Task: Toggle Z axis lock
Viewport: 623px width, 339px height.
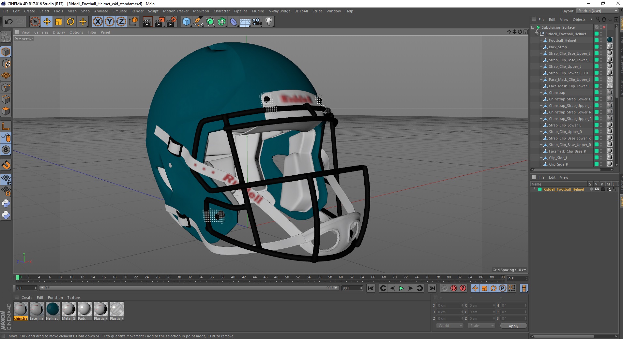Action: point(121,22)
